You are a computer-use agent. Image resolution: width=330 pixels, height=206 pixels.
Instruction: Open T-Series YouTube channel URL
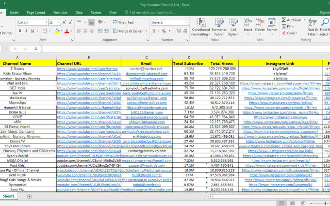pos(87,69)
